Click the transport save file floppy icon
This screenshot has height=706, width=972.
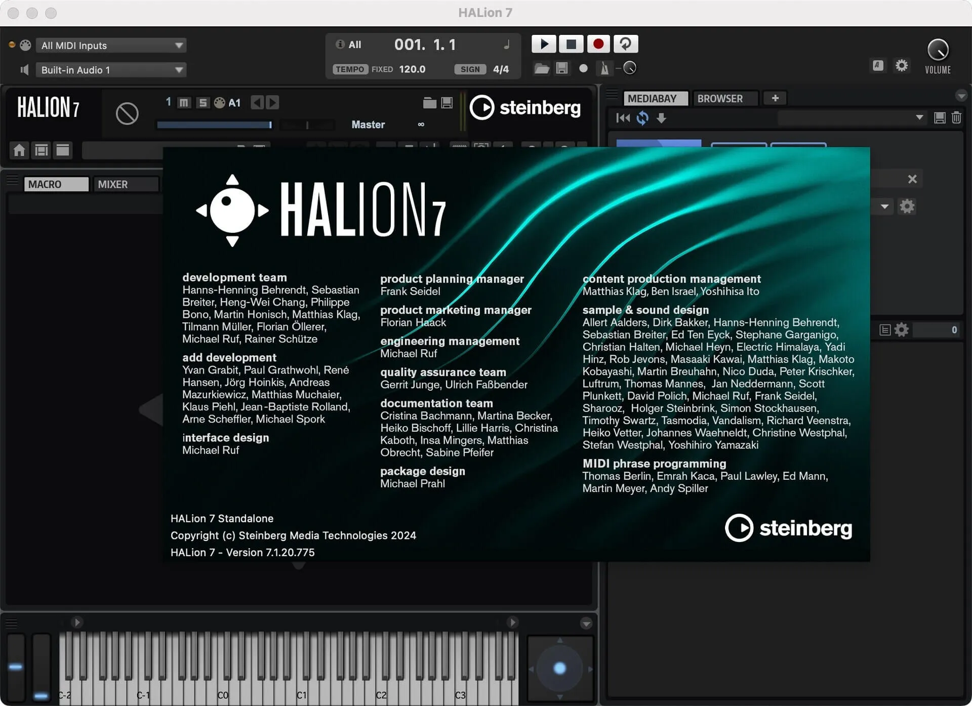click(562, 68)
